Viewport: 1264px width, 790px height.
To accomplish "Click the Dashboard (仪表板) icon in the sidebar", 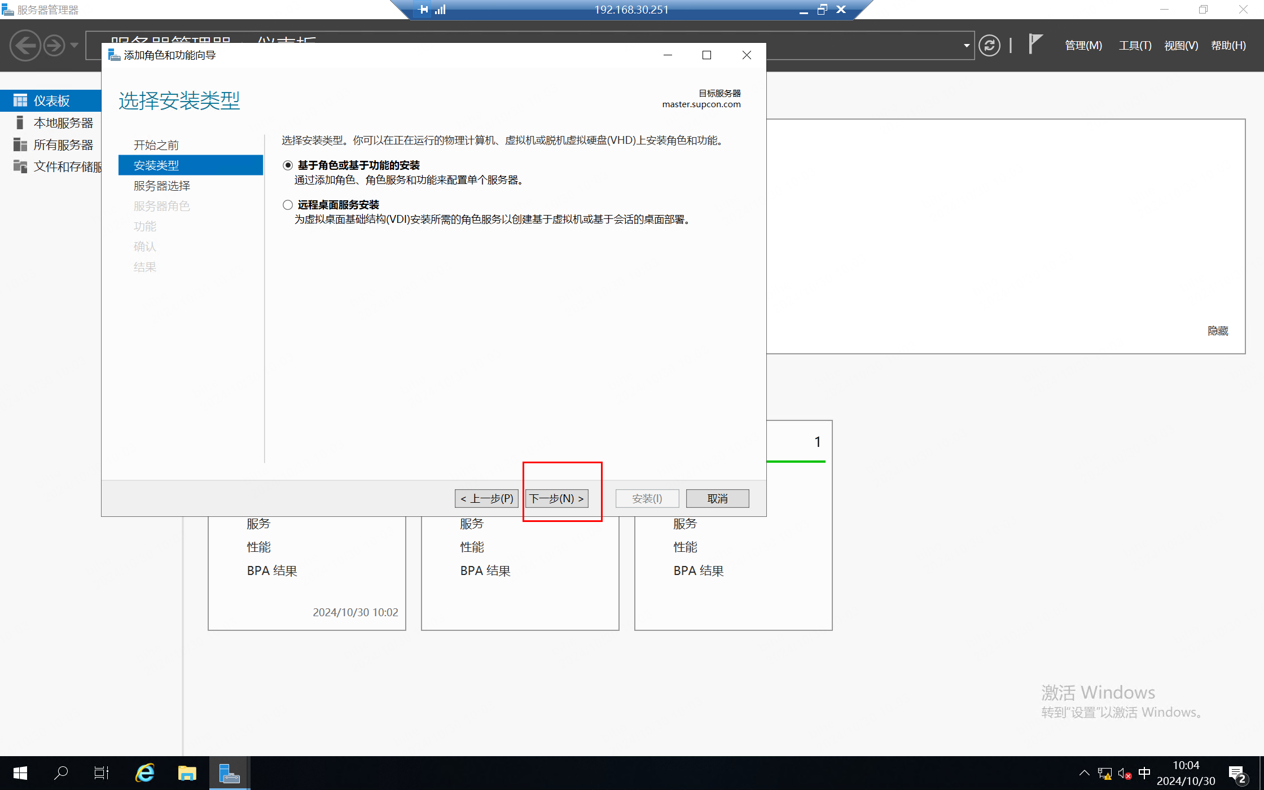I will (20, 100).
